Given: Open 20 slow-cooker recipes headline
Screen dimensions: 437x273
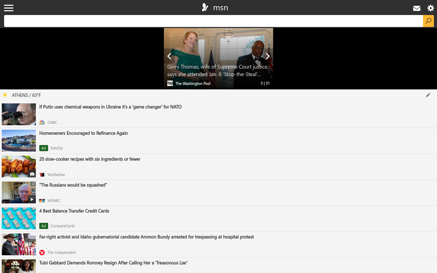Looking at the screenshot, I should (x=90, y=159).
